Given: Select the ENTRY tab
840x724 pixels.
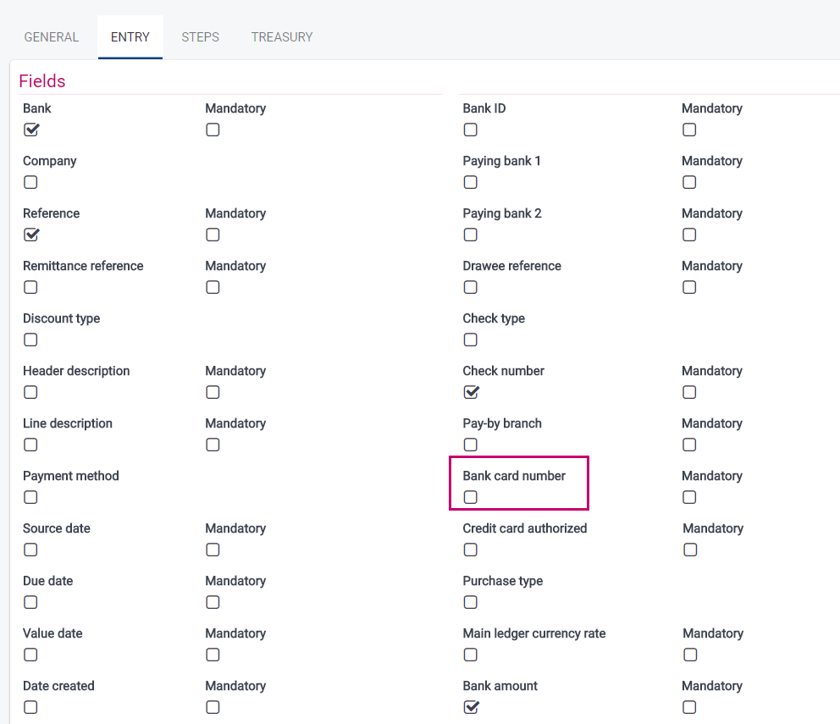Looking at the screenshot, I should click(130, 37).
